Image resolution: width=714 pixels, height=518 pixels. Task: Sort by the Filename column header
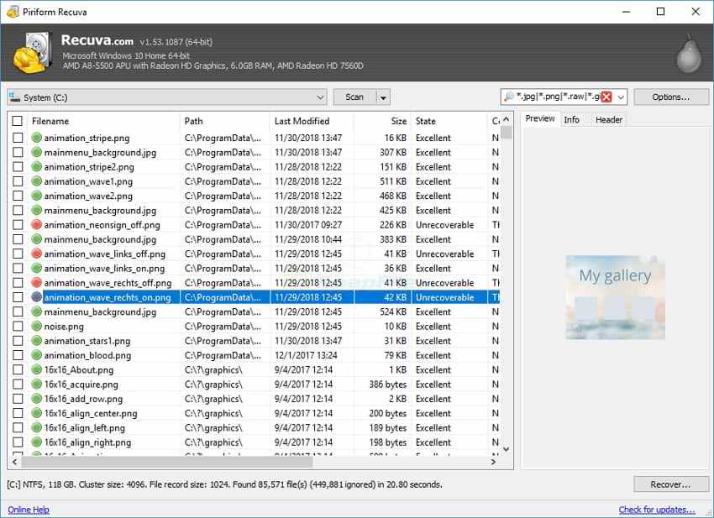pyautogui.click(x=103, y=121)
